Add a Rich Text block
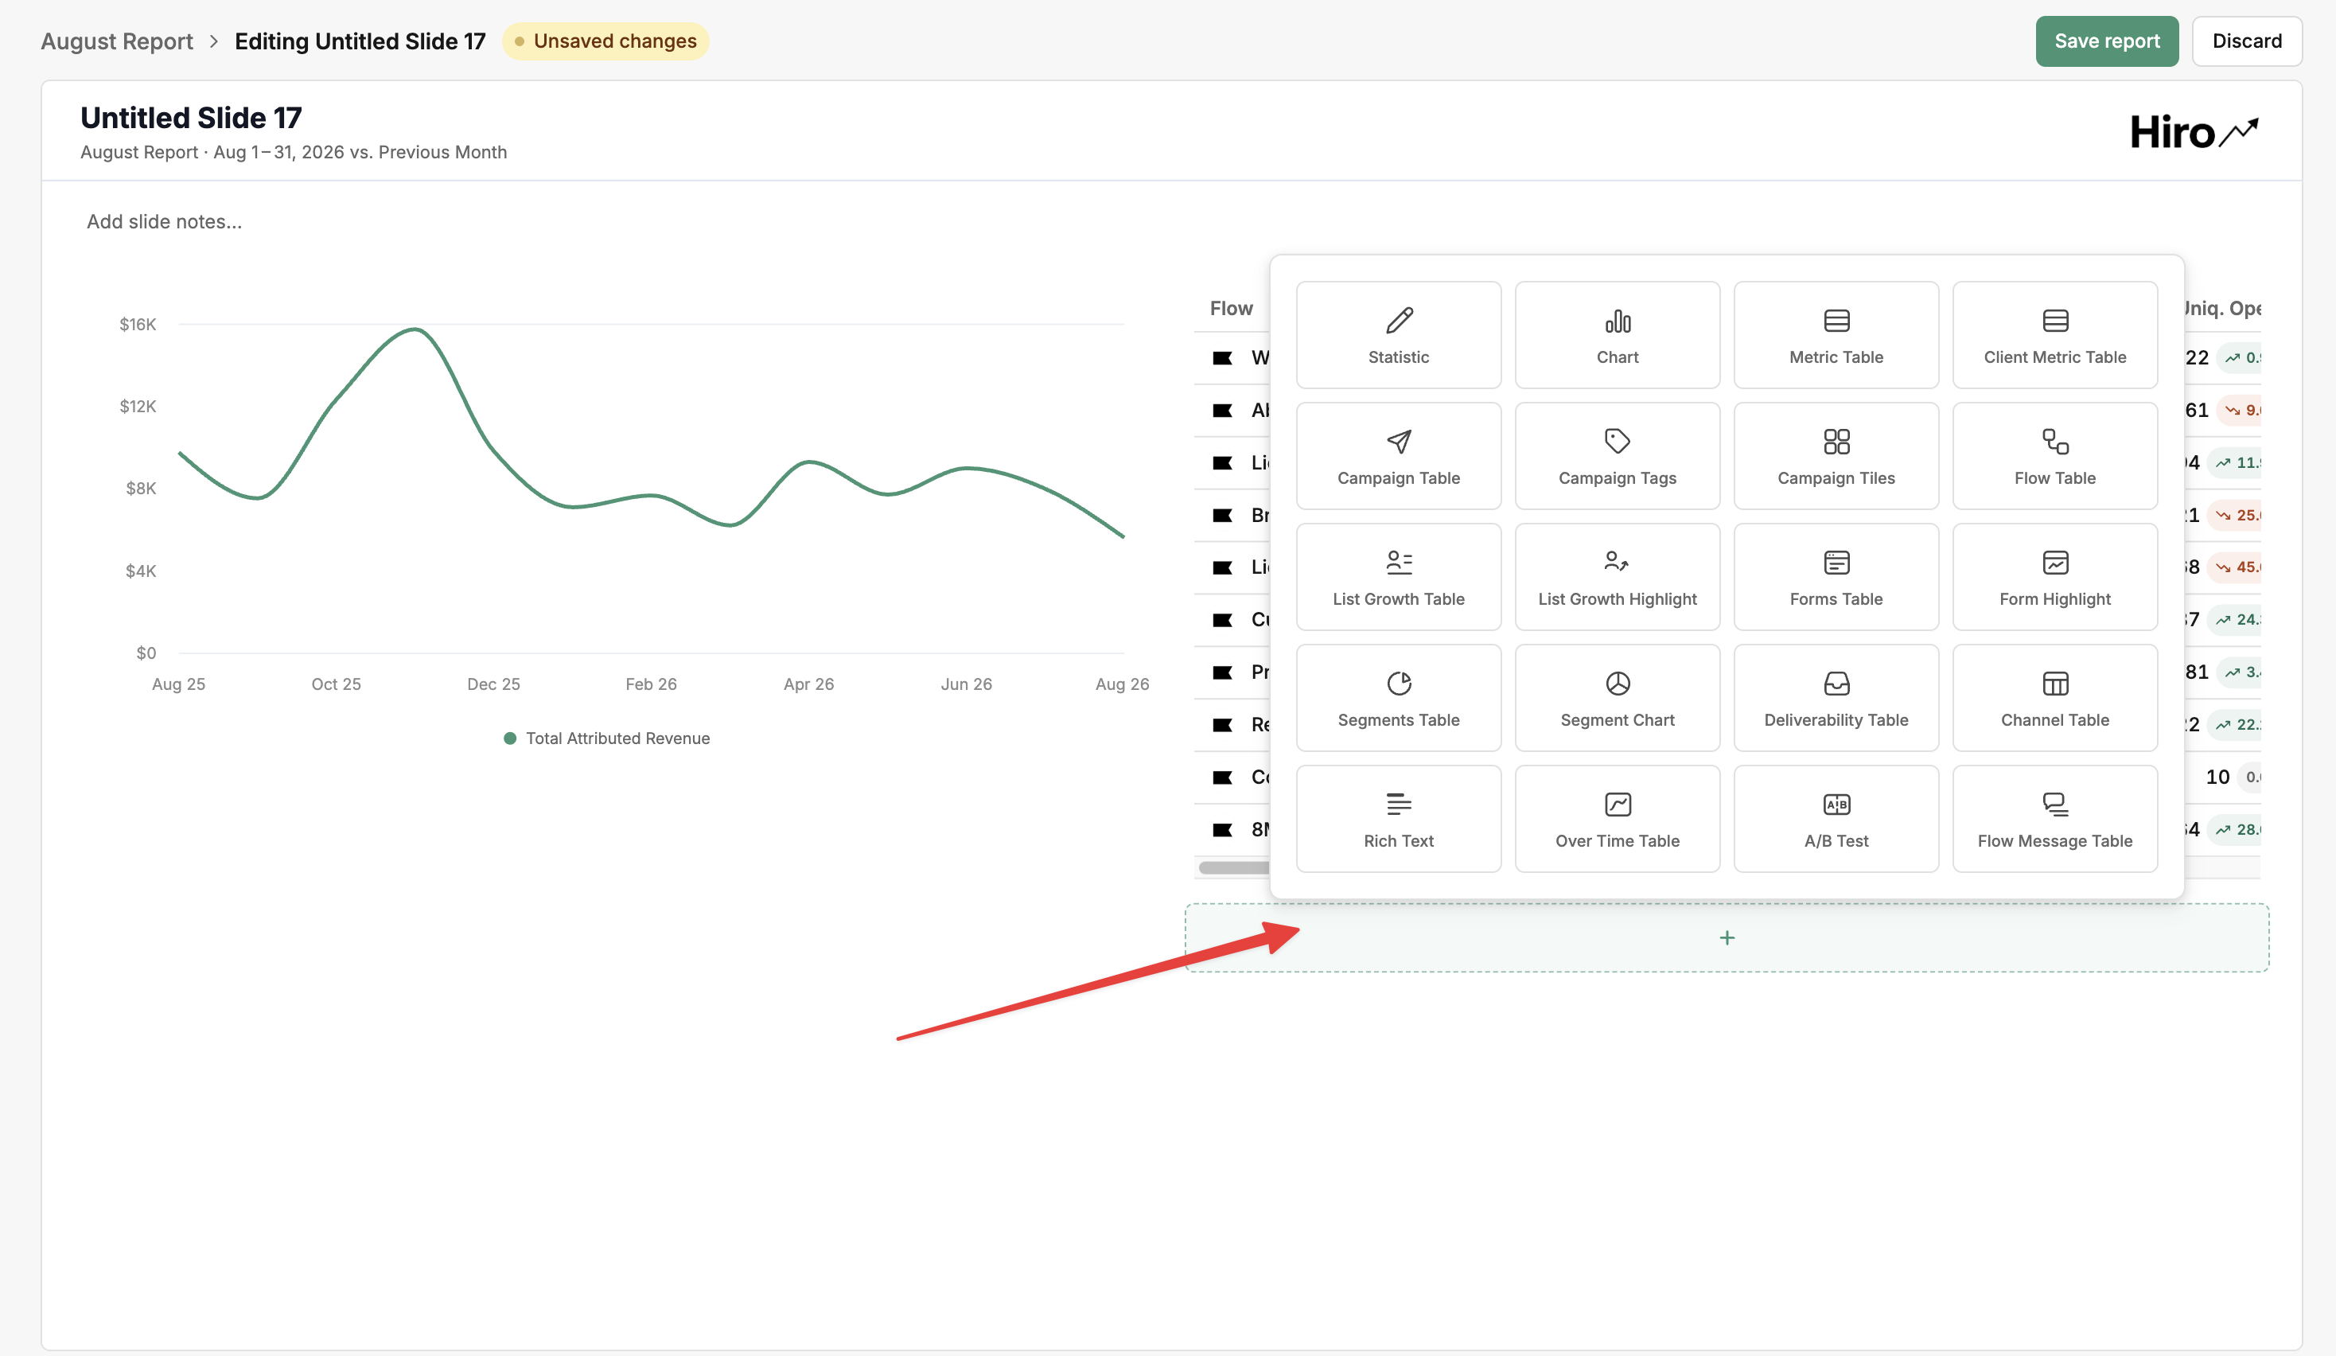 1398,818
